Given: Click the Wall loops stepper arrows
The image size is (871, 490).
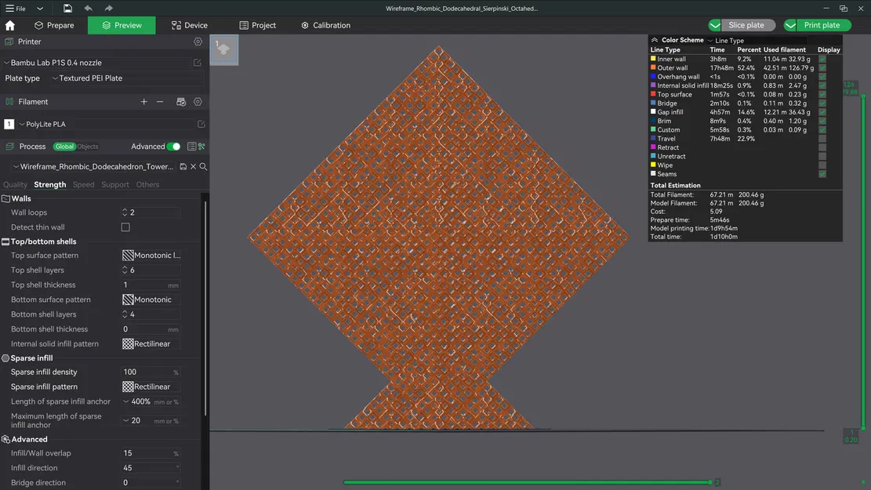Looking at the screenshot, I should [x=125, y=212].
